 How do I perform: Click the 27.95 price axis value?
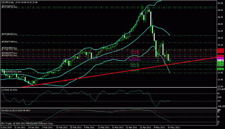220,80
